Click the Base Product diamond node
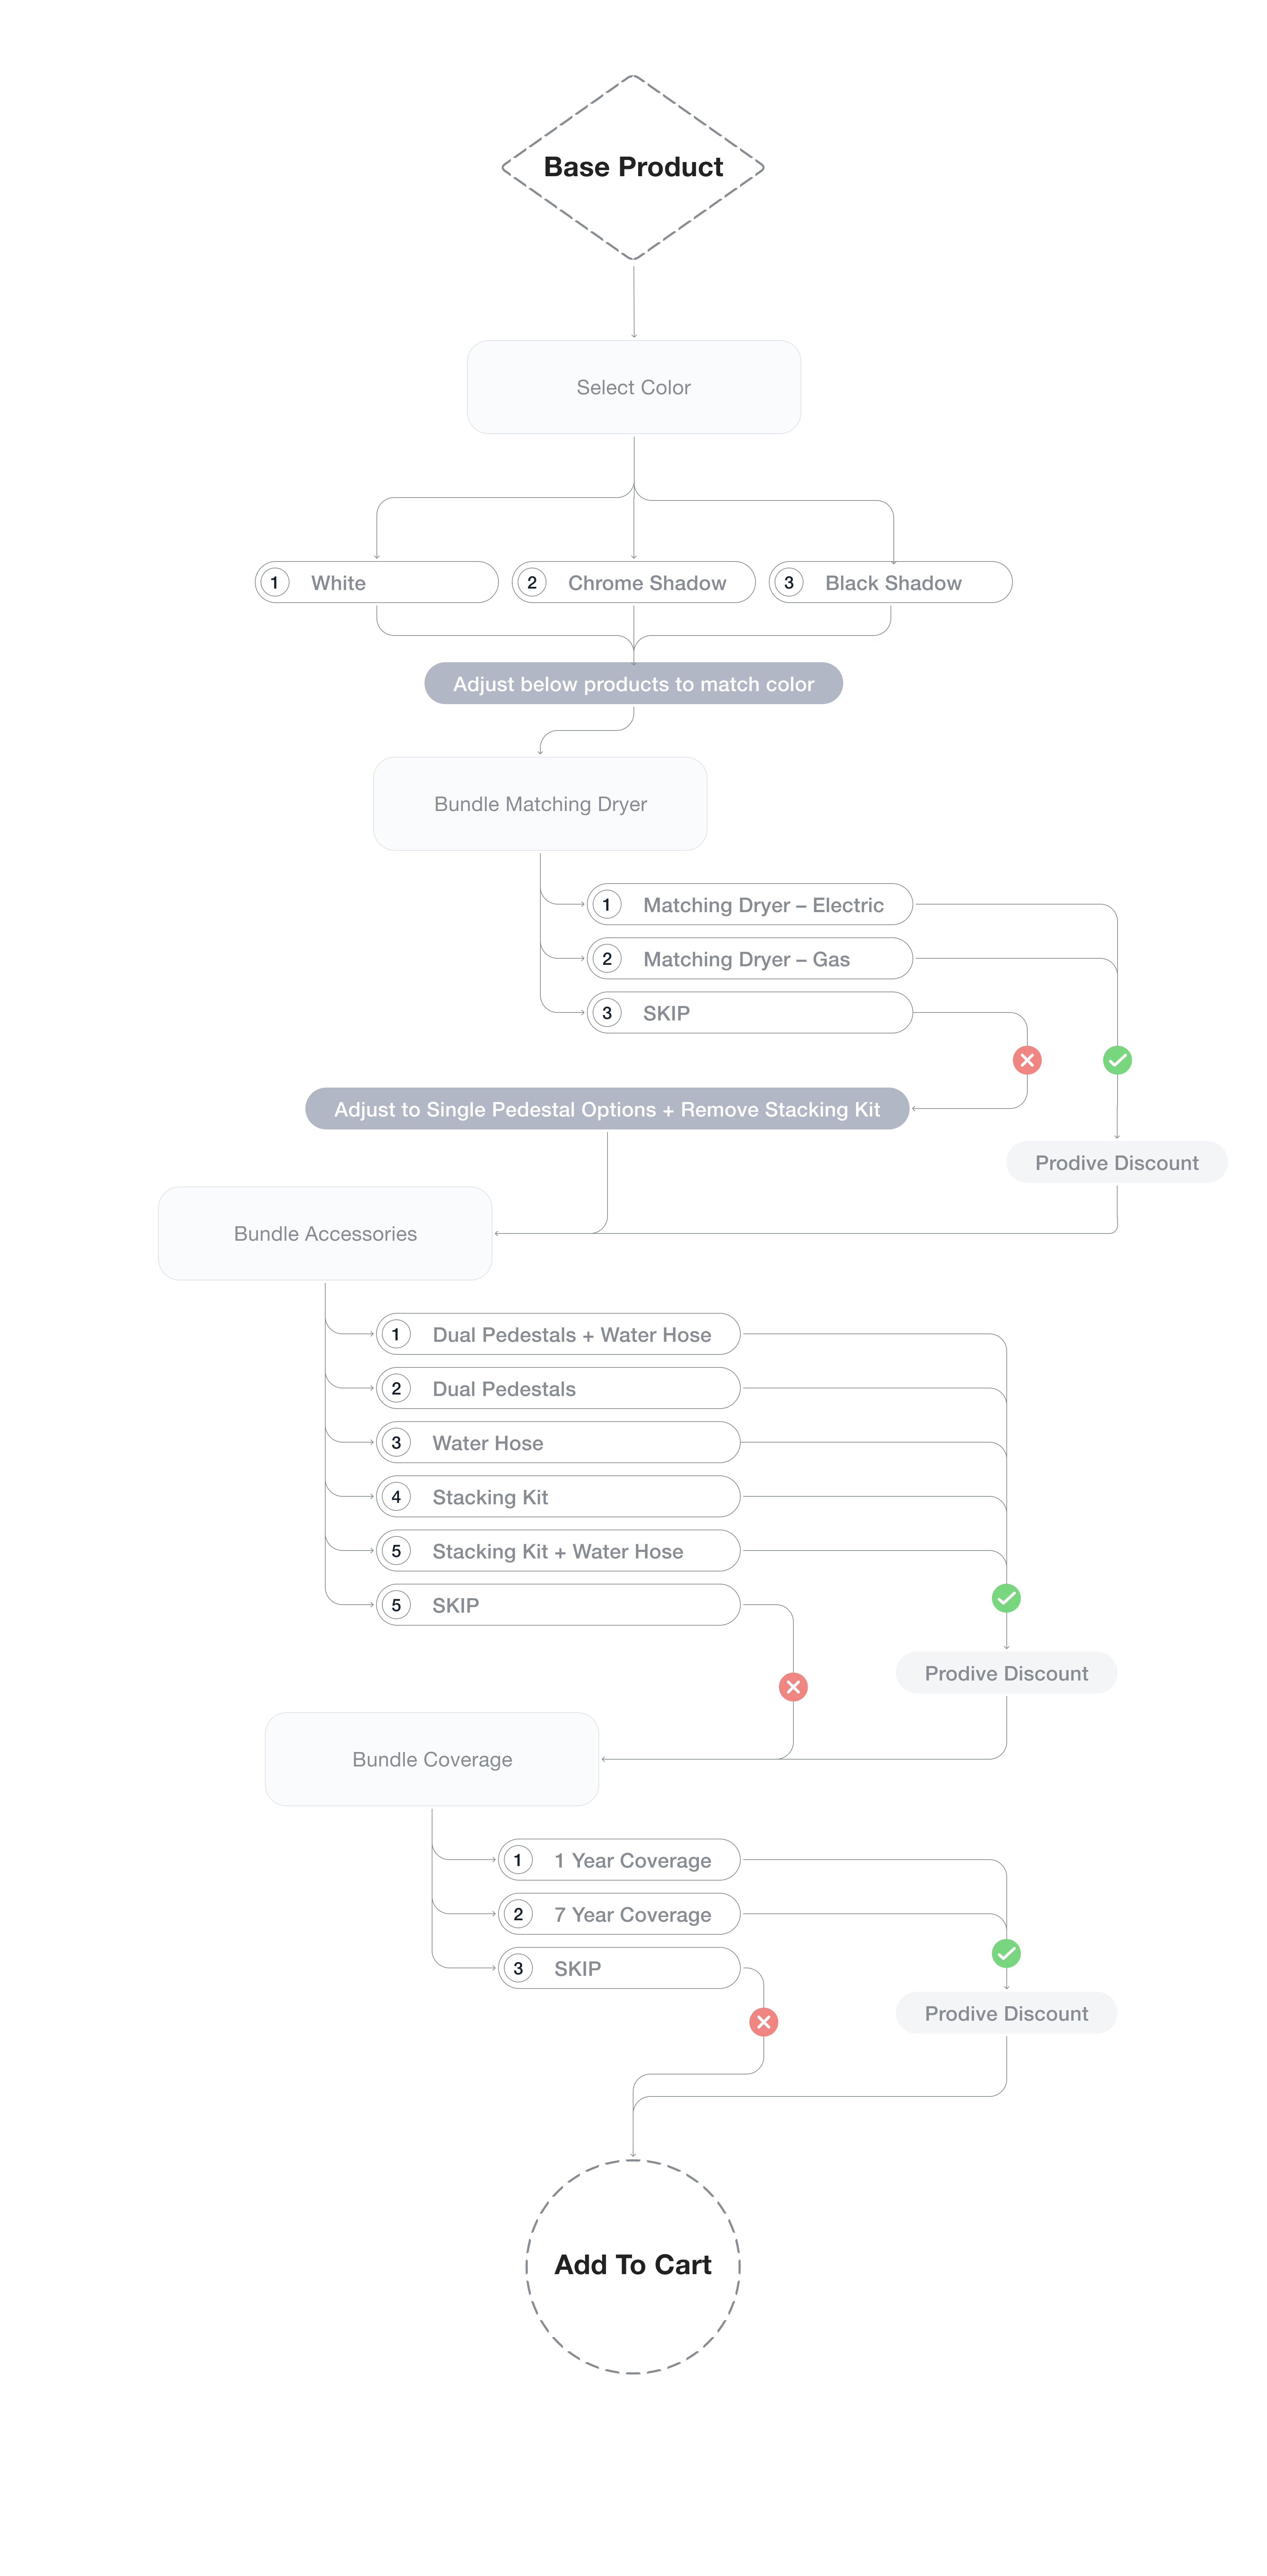 (x=633, y=167)
